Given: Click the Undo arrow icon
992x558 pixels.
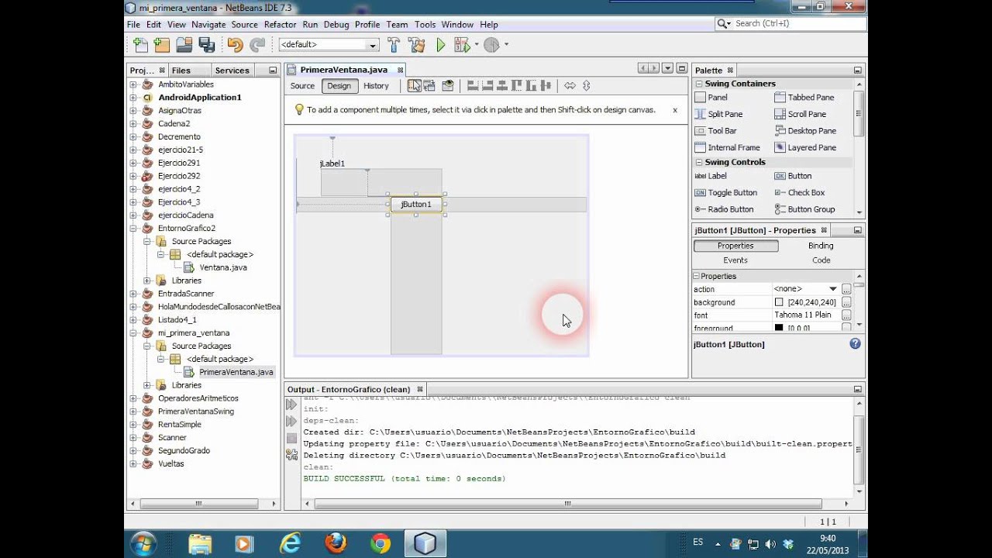Looking at the screenshot, I should [235, 45].
